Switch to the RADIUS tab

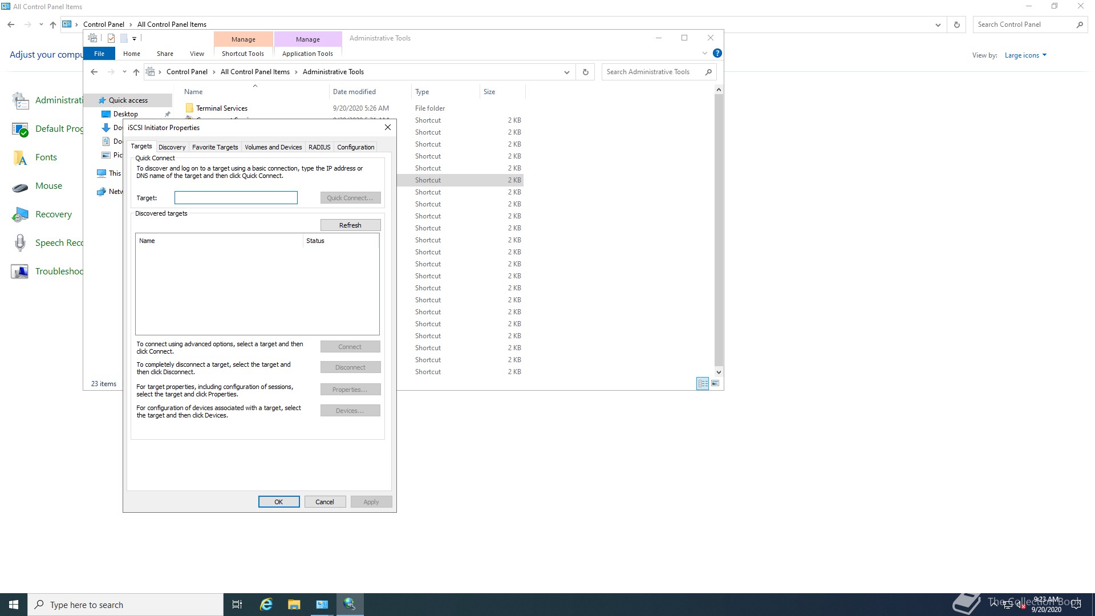pyautogui.click(x=319, y=147)
